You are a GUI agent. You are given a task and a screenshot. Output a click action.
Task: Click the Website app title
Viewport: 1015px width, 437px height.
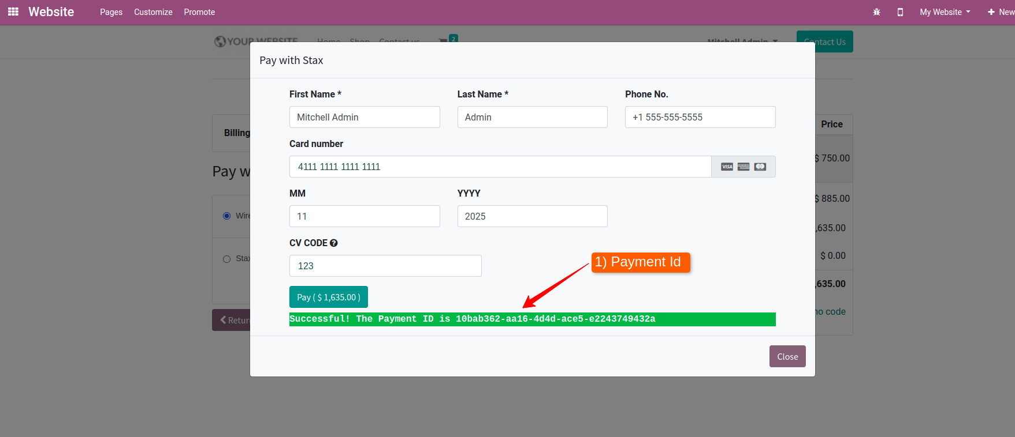tap(51, 12)
